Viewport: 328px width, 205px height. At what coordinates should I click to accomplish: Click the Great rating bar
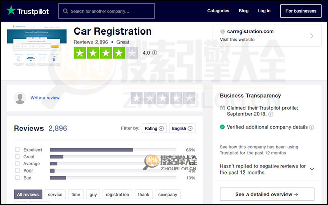coord(113,157)
